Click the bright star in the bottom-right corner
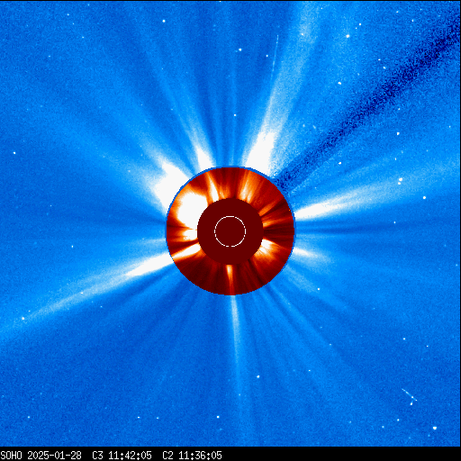Screen dimensions: 461x461 pos(435,428)
